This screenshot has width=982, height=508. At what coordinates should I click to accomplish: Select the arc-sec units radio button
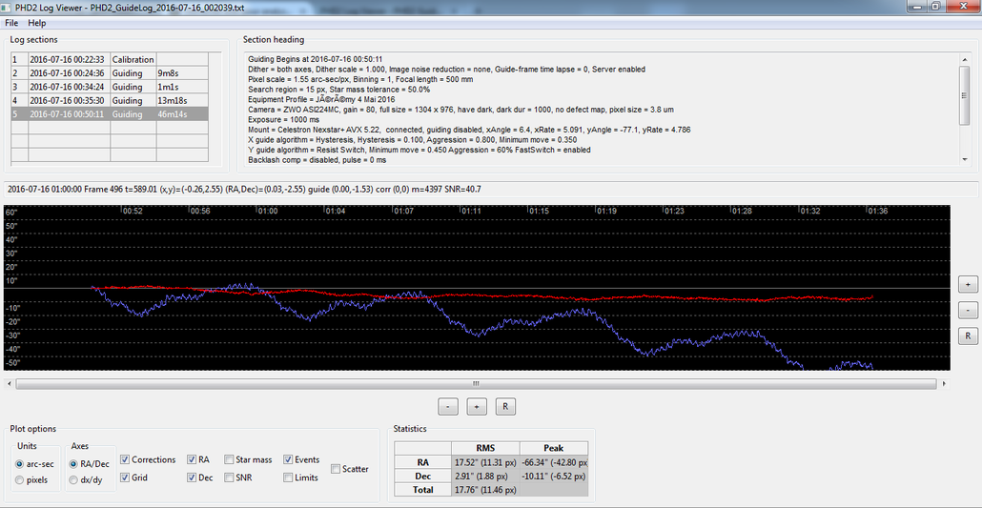pyautogui.click(x=36, y=465)
